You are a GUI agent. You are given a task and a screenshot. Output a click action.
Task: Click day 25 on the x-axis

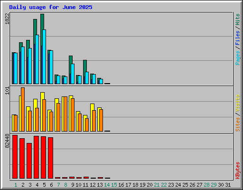[x=185, y=185]
